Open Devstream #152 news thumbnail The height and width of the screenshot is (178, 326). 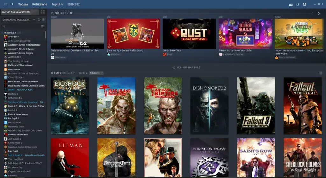[x=77, y=34]
